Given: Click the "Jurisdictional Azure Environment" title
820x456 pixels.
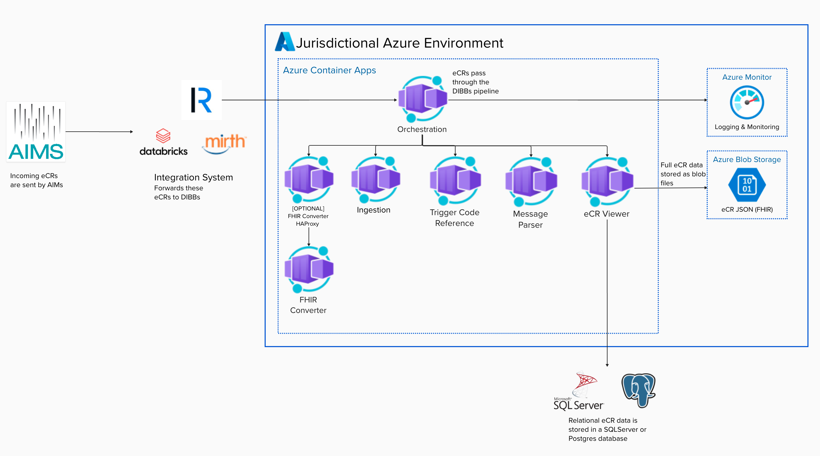Looking at the screenshot, I should pyautogui.click(x=399, y=43).
